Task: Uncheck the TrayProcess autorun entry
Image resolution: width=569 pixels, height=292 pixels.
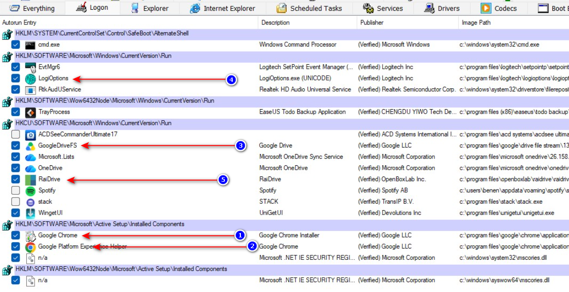Action: [x=15, y=112]
